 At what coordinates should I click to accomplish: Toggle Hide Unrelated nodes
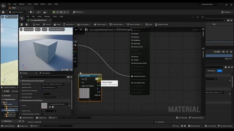(133, 24)
